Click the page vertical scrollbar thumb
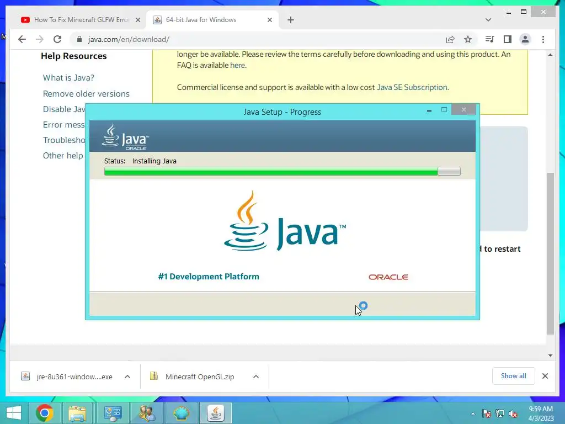The width and height of the screenshot is (565, 424). (x=550, y=253)
